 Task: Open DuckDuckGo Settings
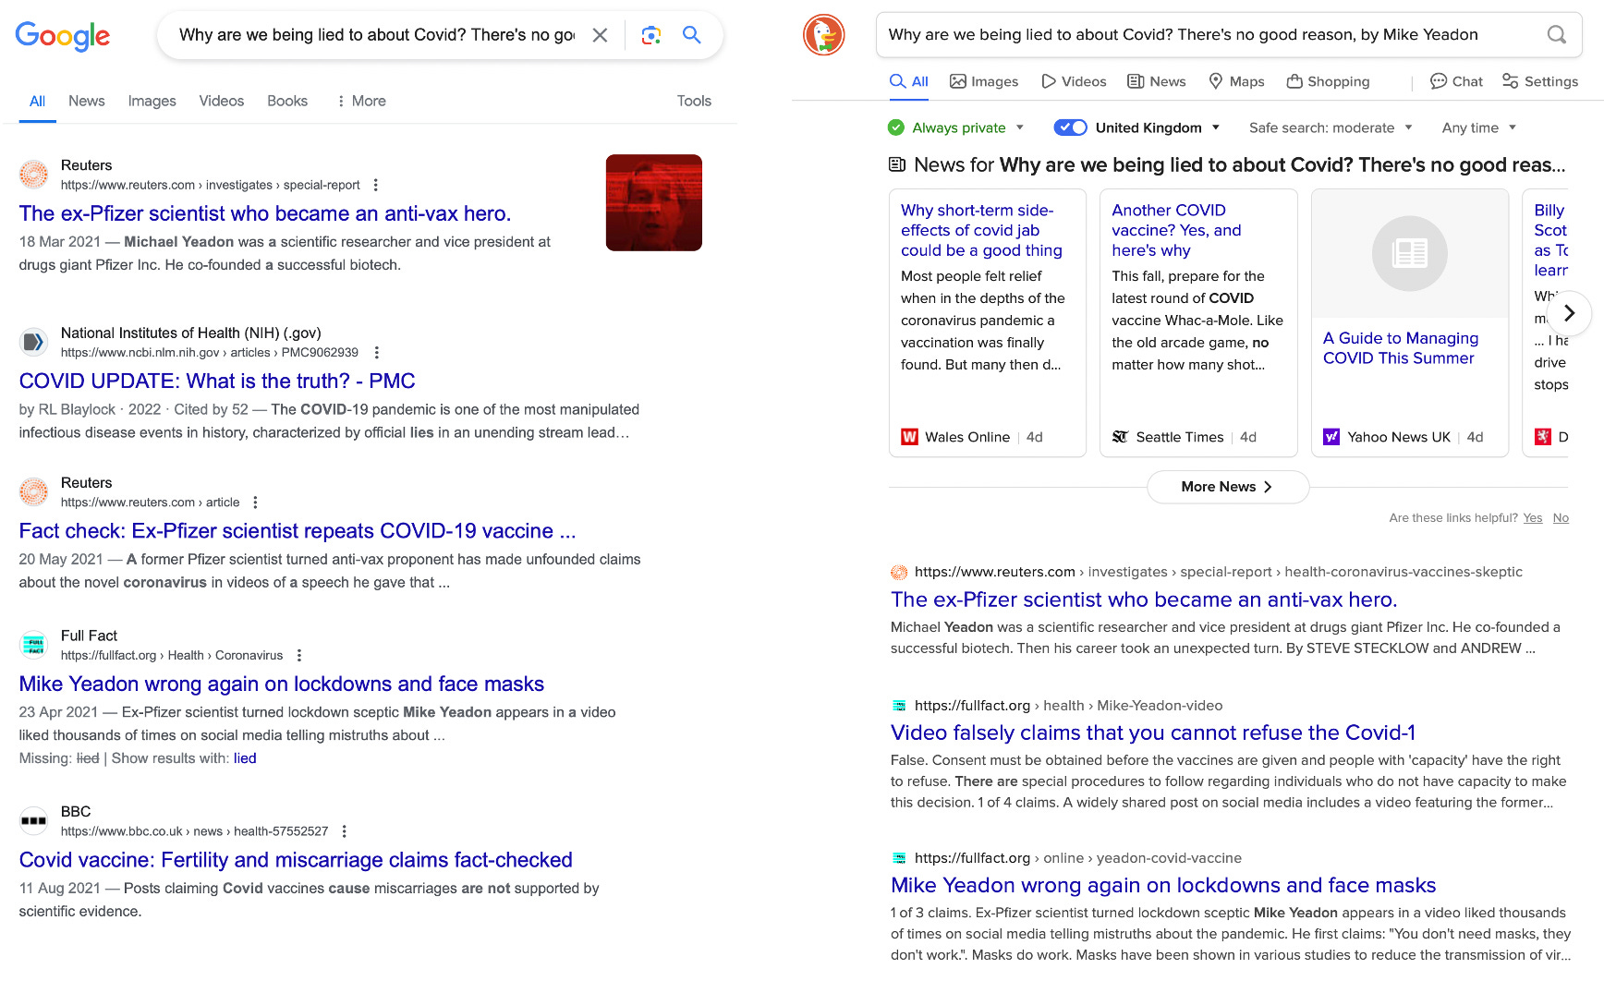1539,81
